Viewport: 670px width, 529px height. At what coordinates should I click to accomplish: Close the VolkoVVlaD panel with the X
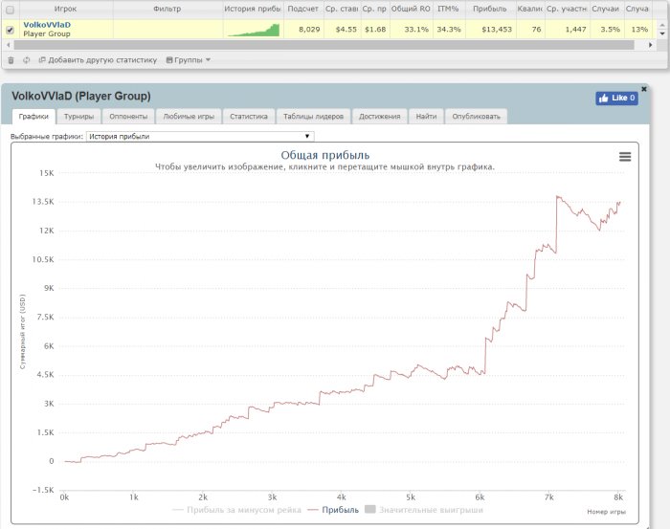click(x=644, y=89)
